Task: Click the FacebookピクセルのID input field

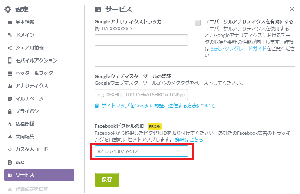Action: point(141,151)
